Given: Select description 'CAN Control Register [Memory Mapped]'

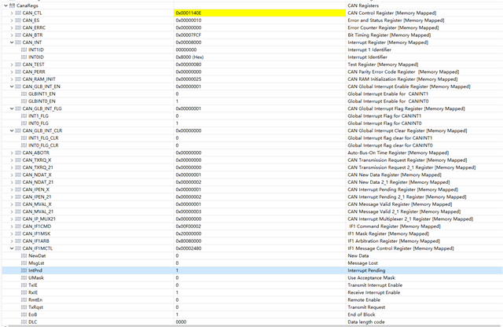Looking at the screenshot, I should 392,13.
